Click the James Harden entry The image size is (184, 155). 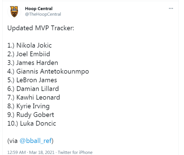click(33, 63)
